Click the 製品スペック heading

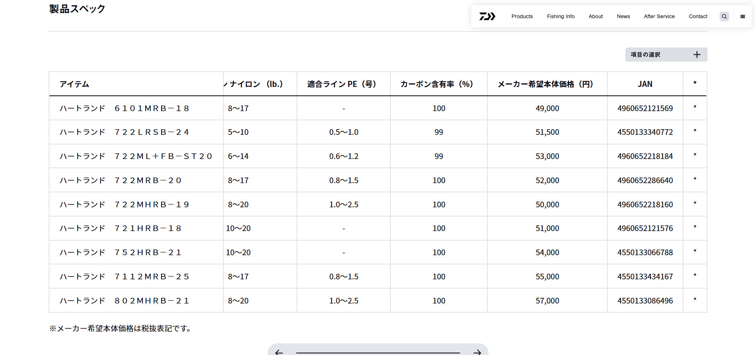point(77,9)
